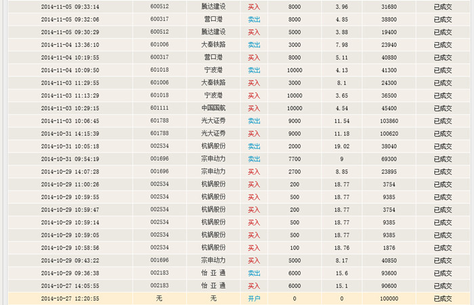Screen dimensions: 474x305
Task: Select stock code 601111 cell
Action: (159, 108)
